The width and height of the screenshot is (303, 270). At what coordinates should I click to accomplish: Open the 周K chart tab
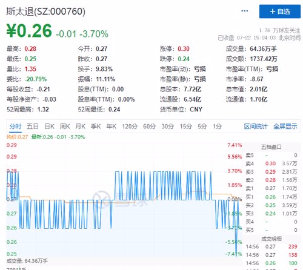65,127
